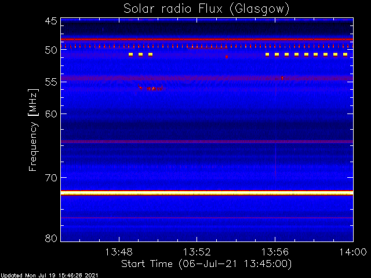Click the small red spot near 13:53 at 51 MHz
This screenshot has height=278, width=371.
pos(227,57)
